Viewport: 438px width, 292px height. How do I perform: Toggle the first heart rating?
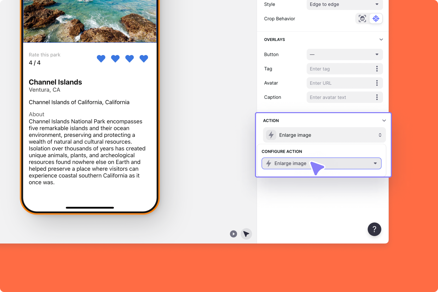[101, 58]
